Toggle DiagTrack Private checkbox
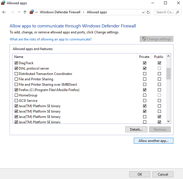 pyautogui.click(x=145, y=63)
